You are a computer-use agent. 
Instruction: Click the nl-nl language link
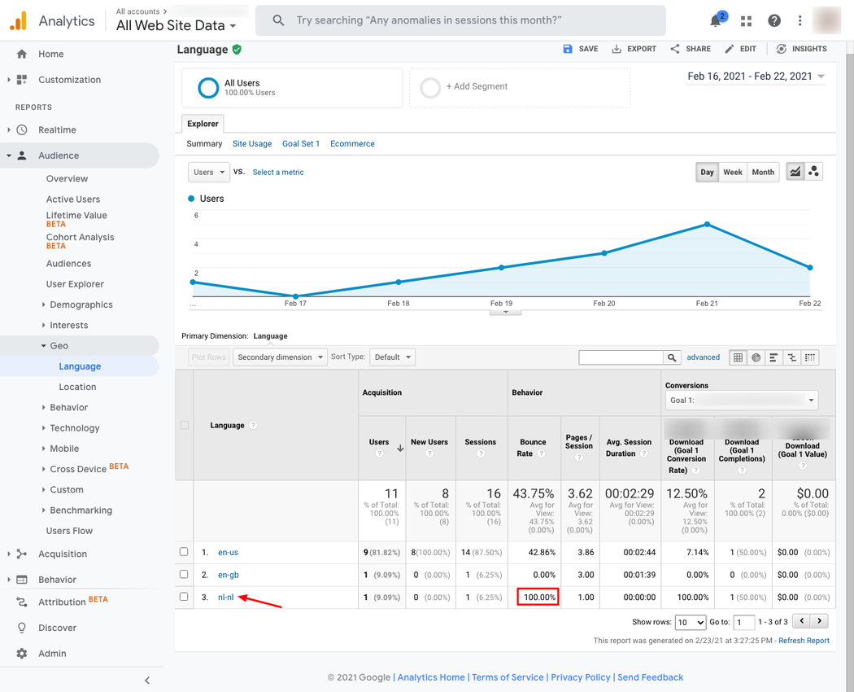[x=225, y=597]
